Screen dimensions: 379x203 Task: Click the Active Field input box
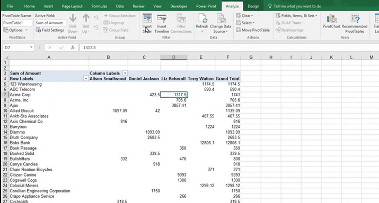pyautogui.click(x=50, y=23)
